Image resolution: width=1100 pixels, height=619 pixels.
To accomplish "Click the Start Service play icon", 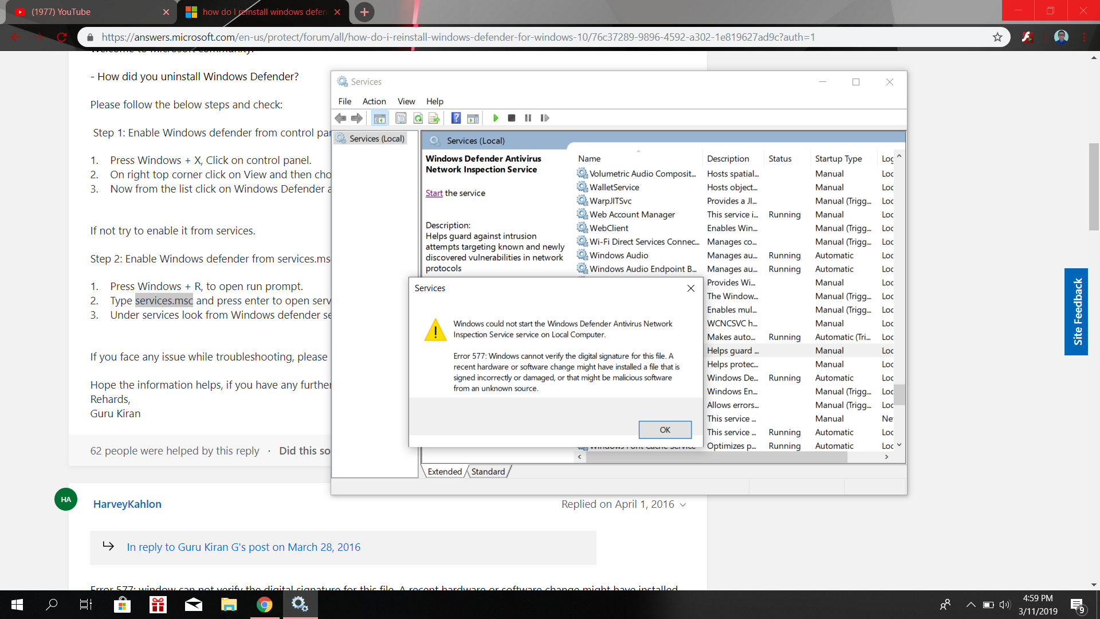I will click(x=496, y=118).
